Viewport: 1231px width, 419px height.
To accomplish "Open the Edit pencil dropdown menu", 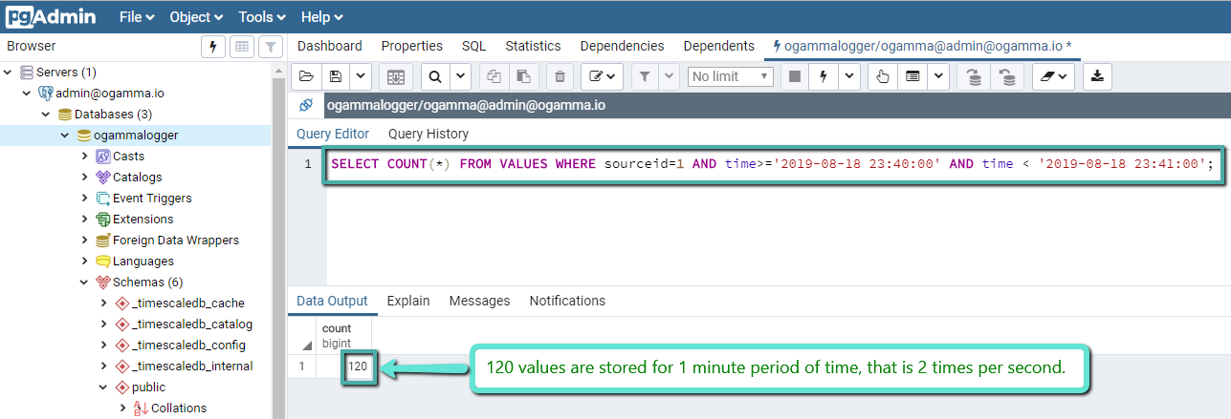I will 604,76.
